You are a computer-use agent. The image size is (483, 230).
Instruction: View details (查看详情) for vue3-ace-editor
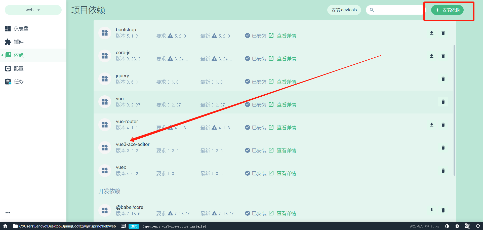coord(286,150)
